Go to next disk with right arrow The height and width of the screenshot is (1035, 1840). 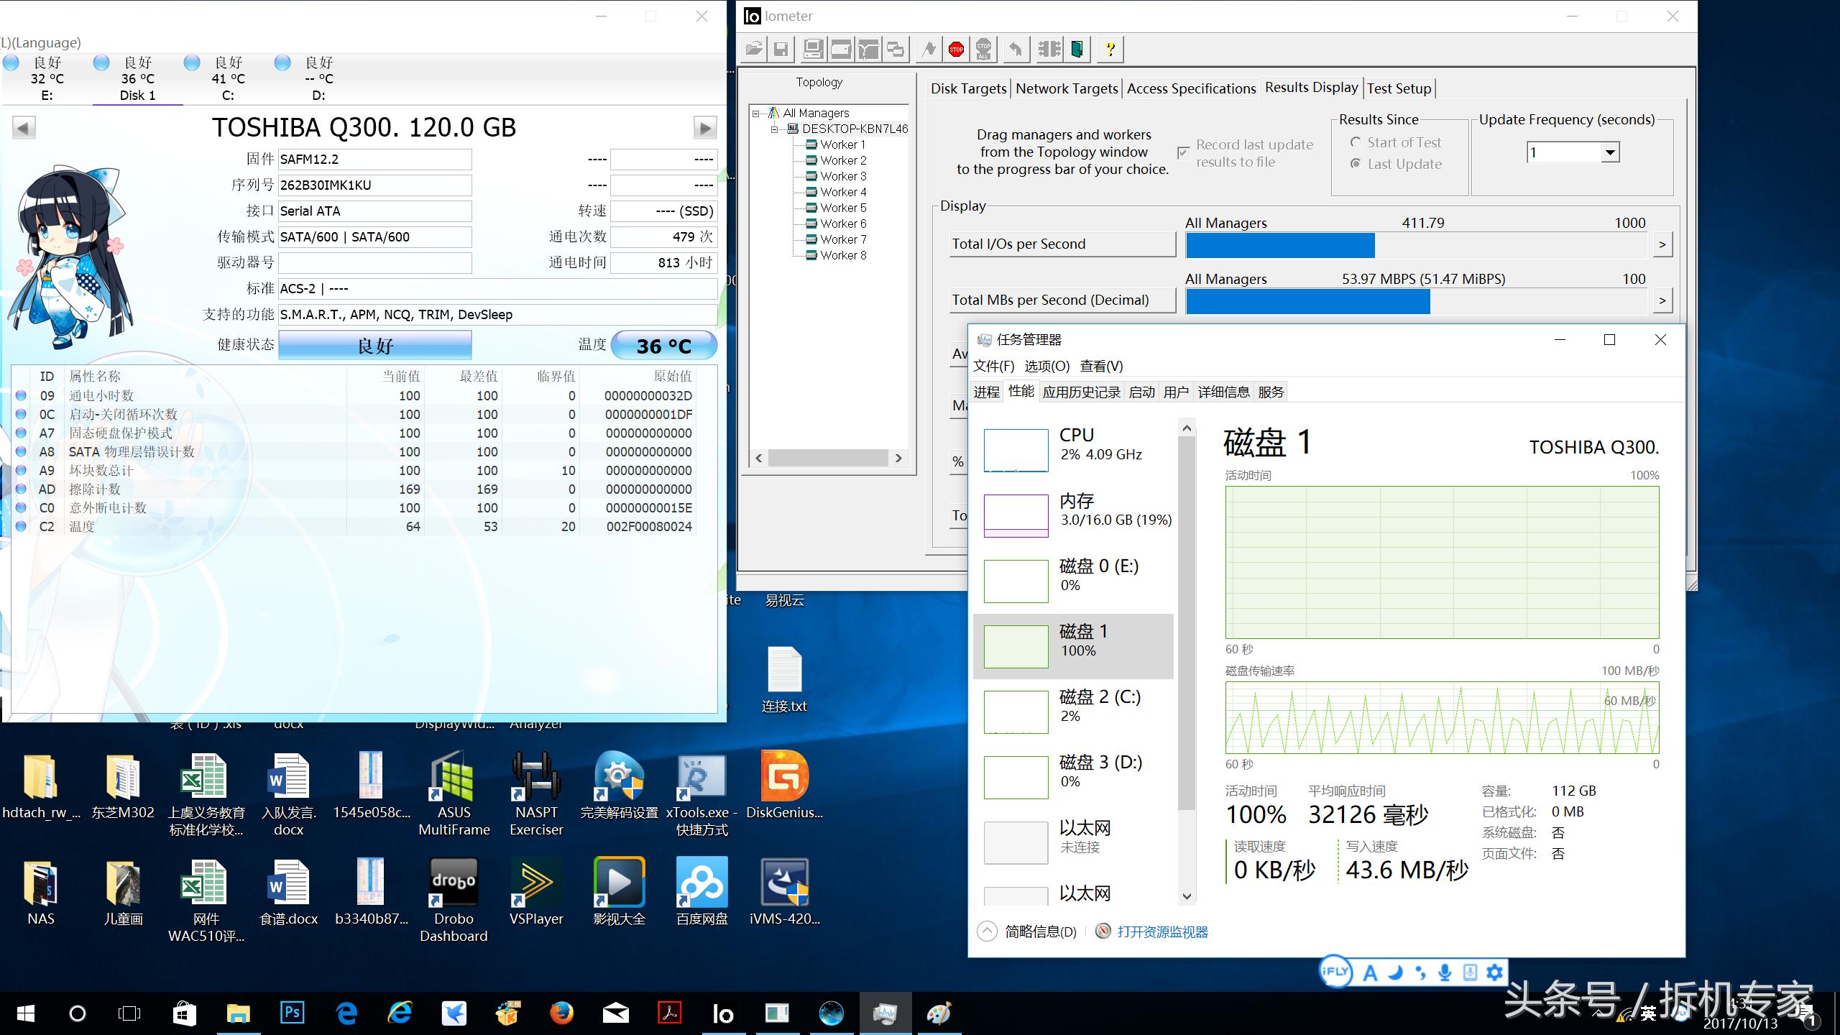coord(704,129)
